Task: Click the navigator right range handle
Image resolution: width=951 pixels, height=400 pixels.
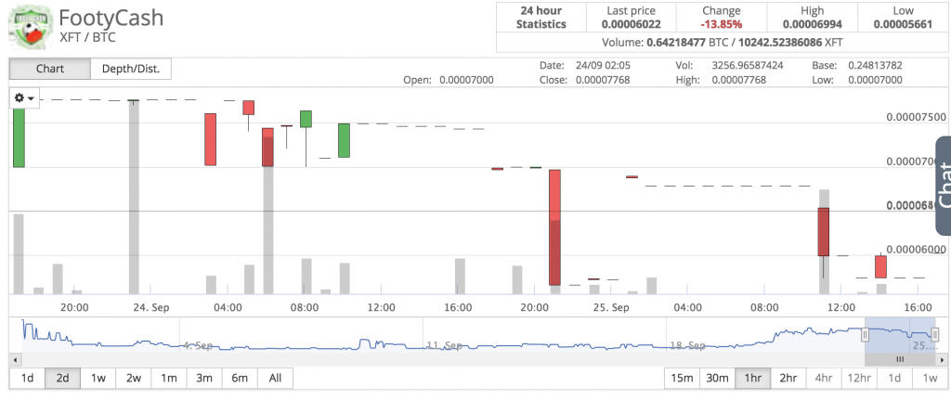Action: 934,334
